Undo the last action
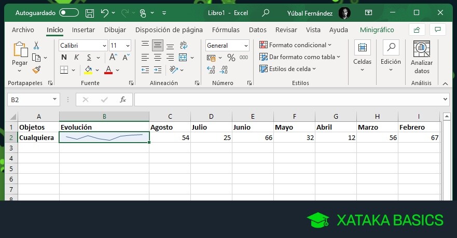The width and height of the screenshot is (457, 238). (104, 13)
